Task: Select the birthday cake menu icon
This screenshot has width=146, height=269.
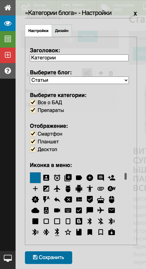Action: tap(101, 200)
